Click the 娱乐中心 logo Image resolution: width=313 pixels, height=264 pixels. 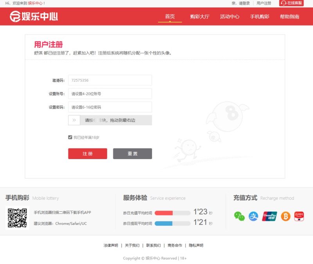click(x=34, y=16)
